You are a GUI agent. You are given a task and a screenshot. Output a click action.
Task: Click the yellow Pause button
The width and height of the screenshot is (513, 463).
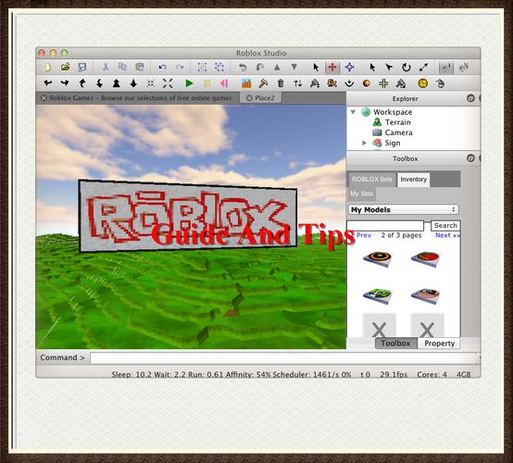point(206,83)
